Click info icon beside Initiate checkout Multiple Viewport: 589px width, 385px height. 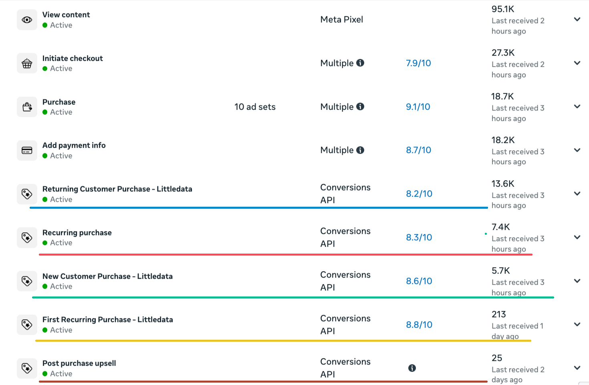(360, 63)
